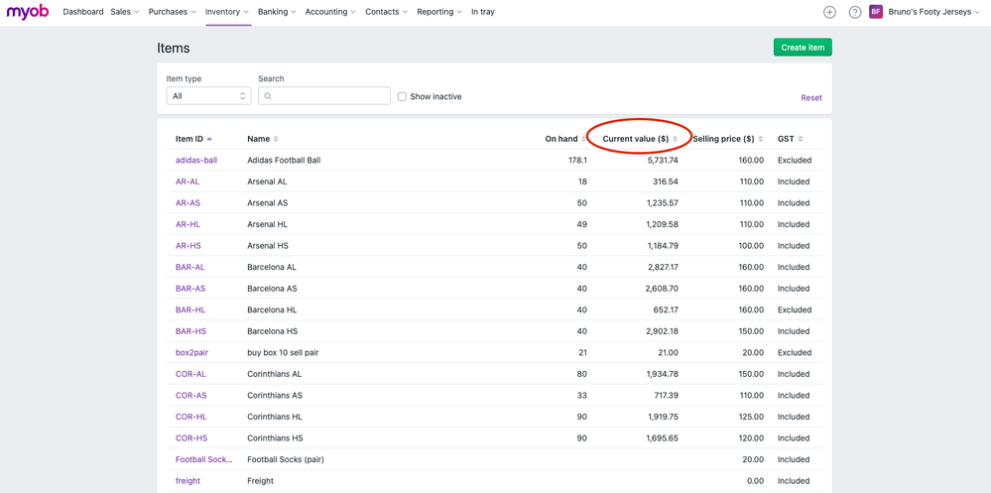The height and width of the screenshot is (493, 991).
Task: Click the plus quick-add icon
Action: (x=829, y=12)
